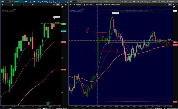The height and width of the screenshot is (109, 178).
Task: Click the Drawings icon on left chart toolbar
Action: [x=50, y=1]
